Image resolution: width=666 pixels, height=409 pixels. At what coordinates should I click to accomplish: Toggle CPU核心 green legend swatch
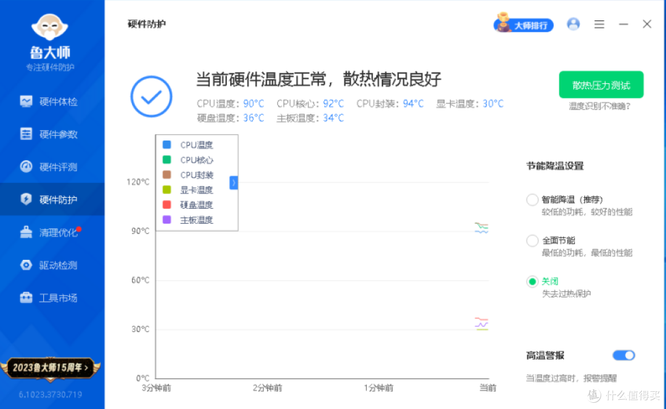167,160
